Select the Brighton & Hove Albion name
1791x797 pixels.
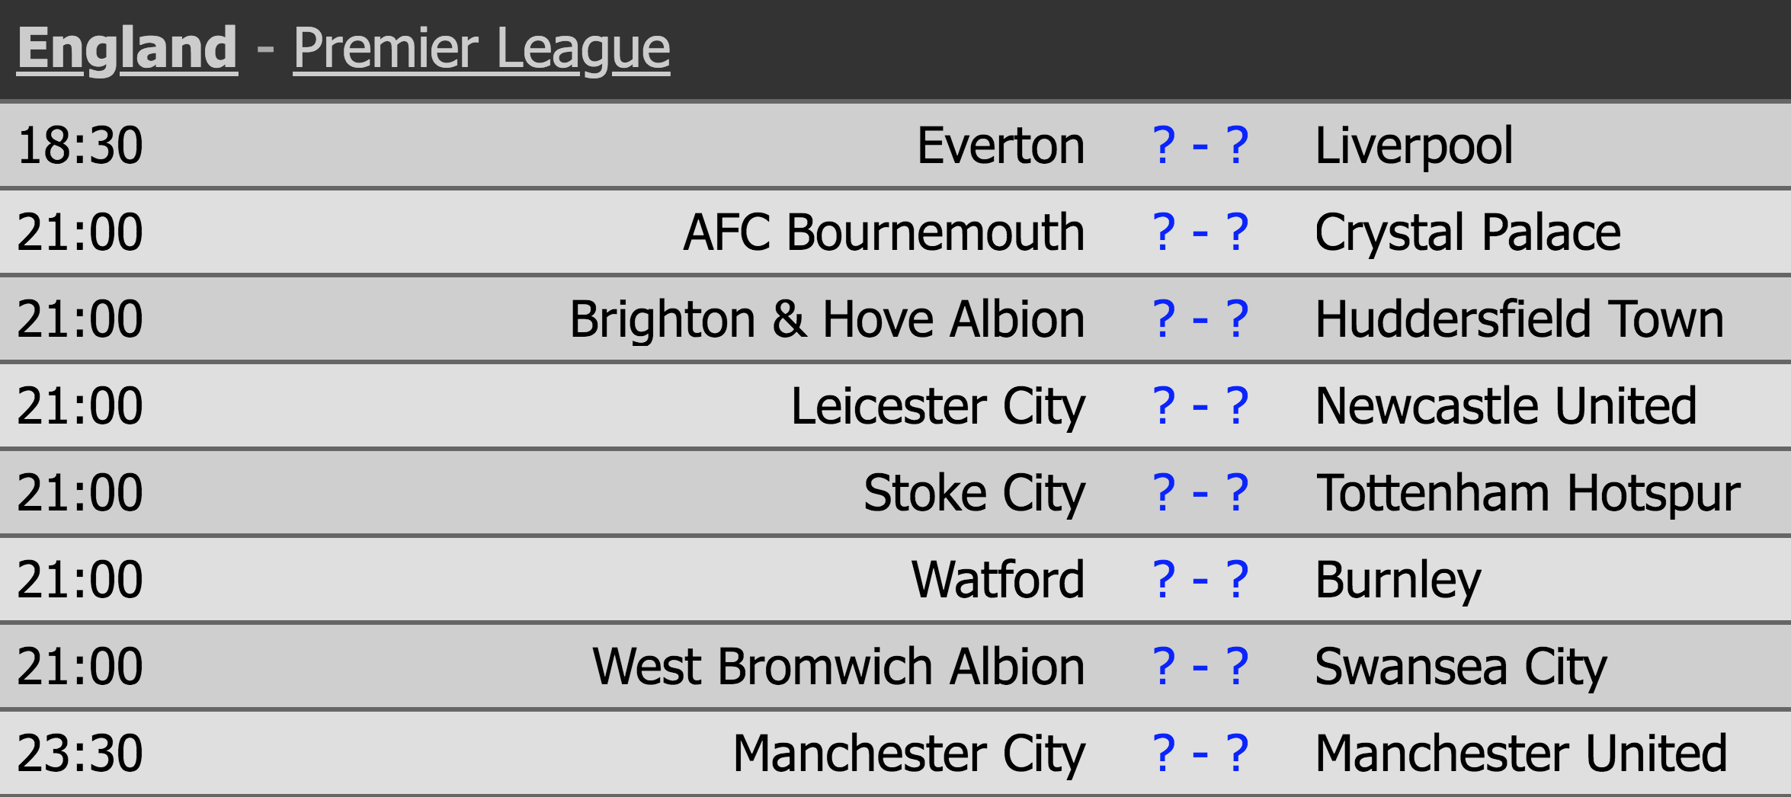[827, 319]
